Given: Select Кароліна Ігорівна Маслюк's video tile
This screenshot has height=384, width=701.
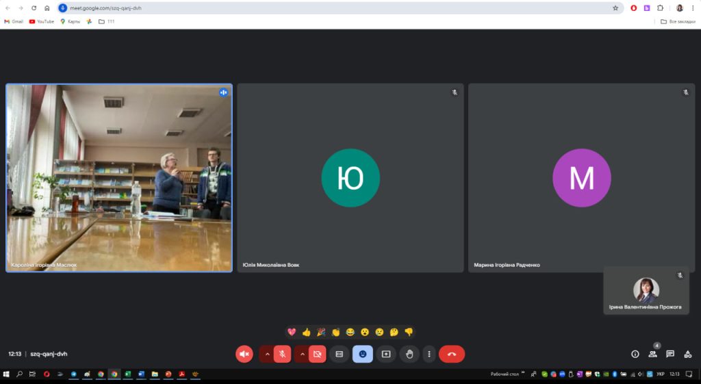Looking at the screenshot, I should (x=119, y=178).
